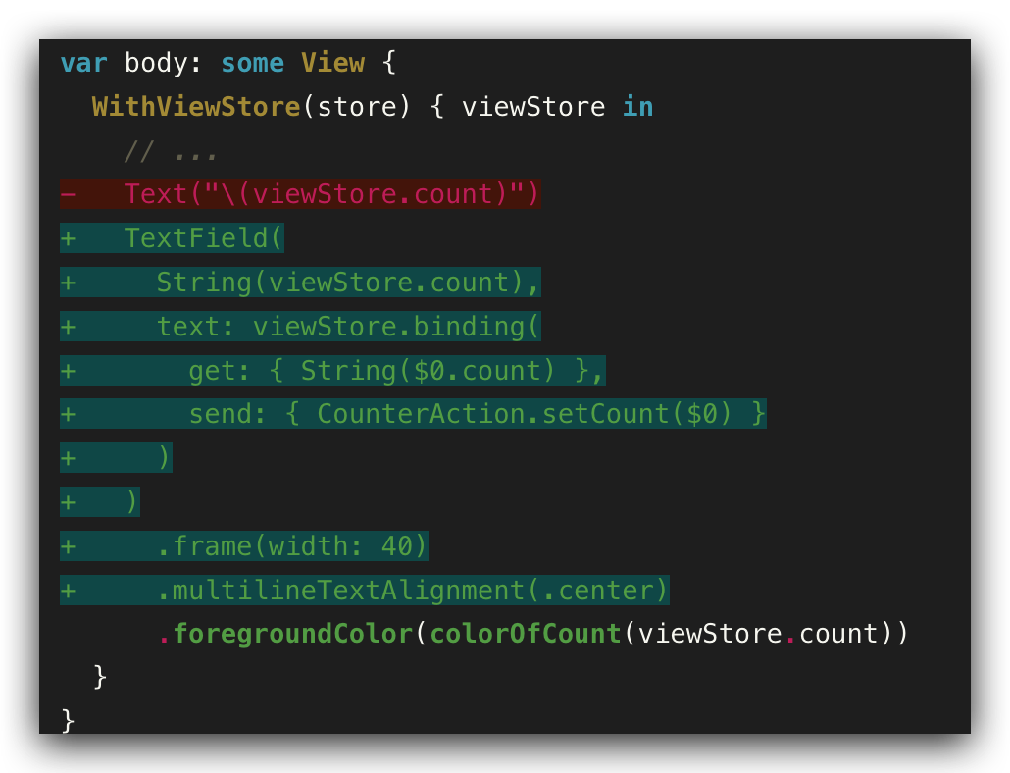The width and height of the screenshot is (1010, 773).
Task: Click the '// ...' comment line
Action: [x=171, y=153]
